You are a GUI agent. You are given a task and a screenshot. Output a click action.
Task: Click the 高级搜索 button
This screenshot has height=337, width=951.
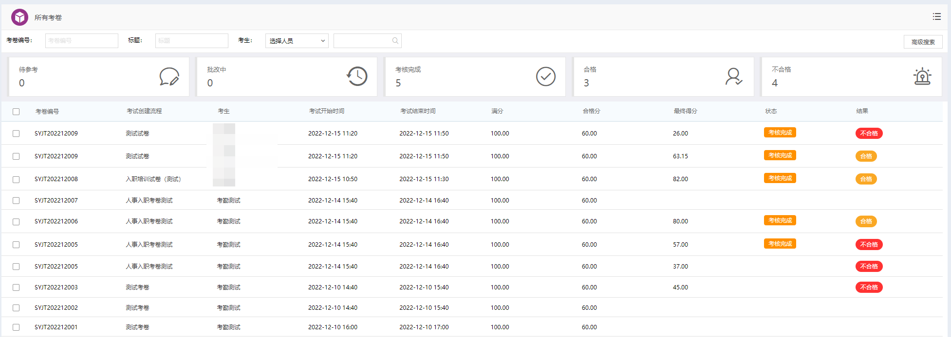(923, 42)
